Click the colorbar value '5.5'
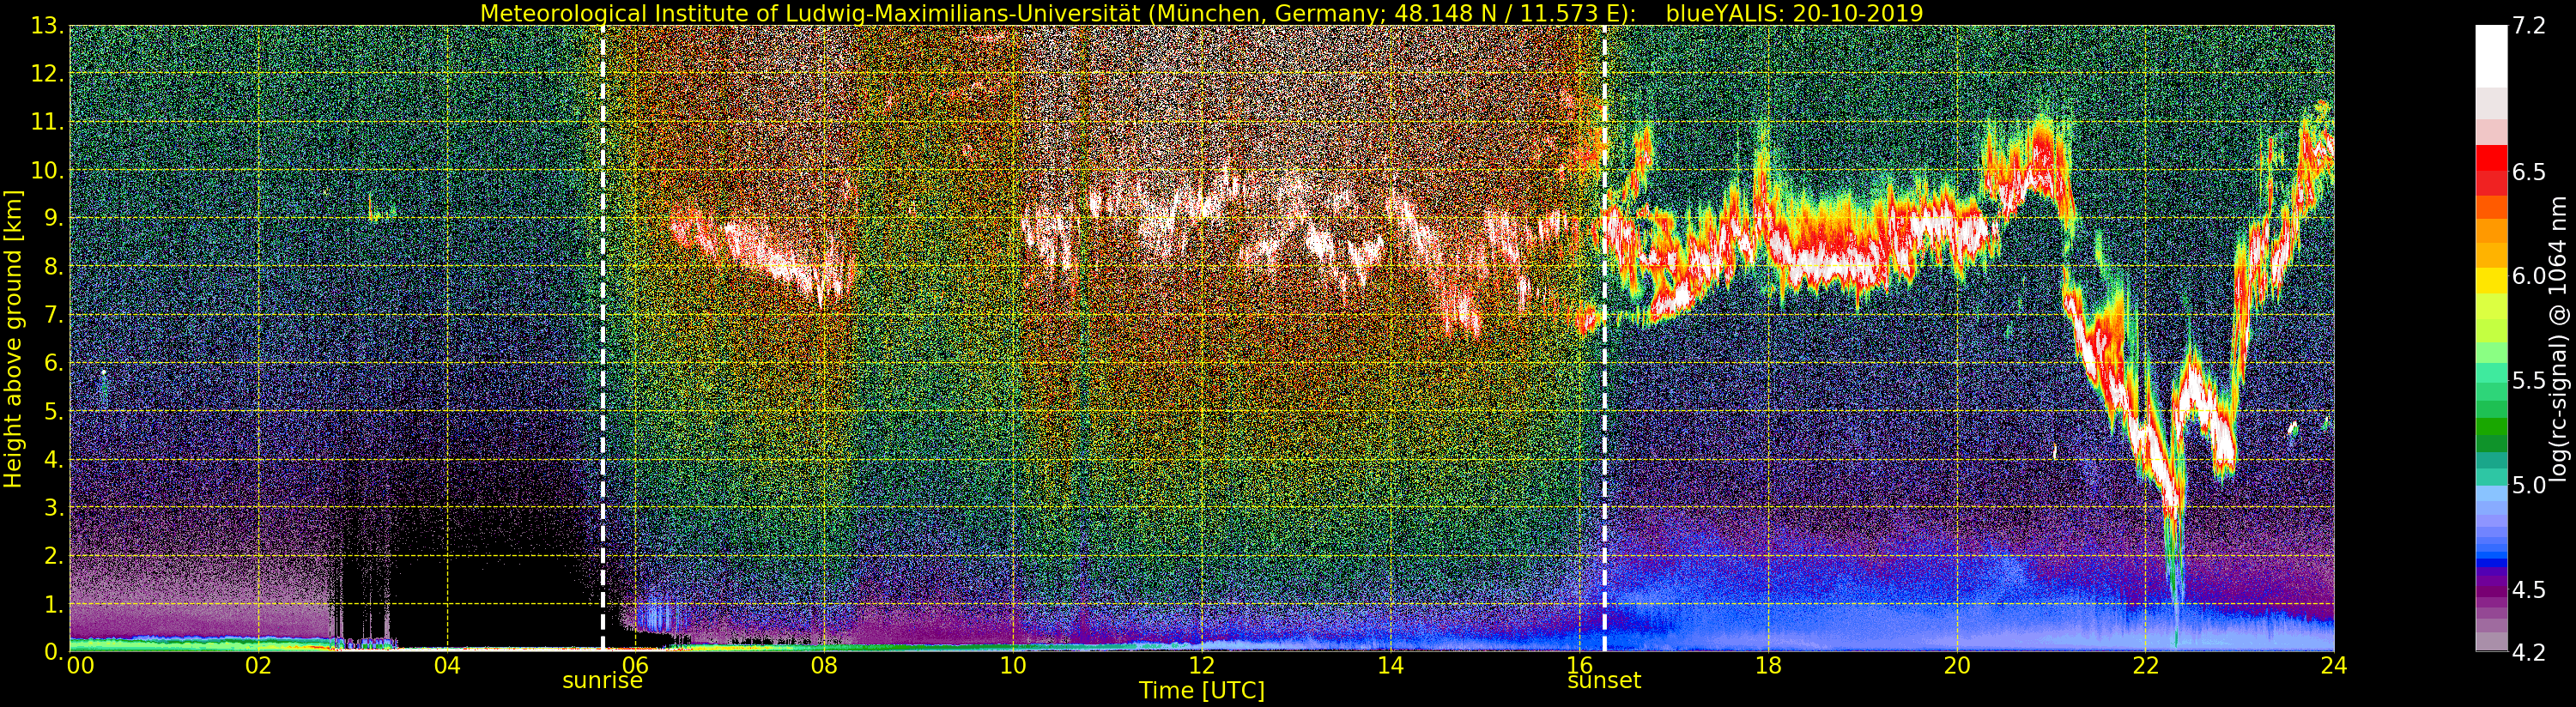 click(2529, 380)
